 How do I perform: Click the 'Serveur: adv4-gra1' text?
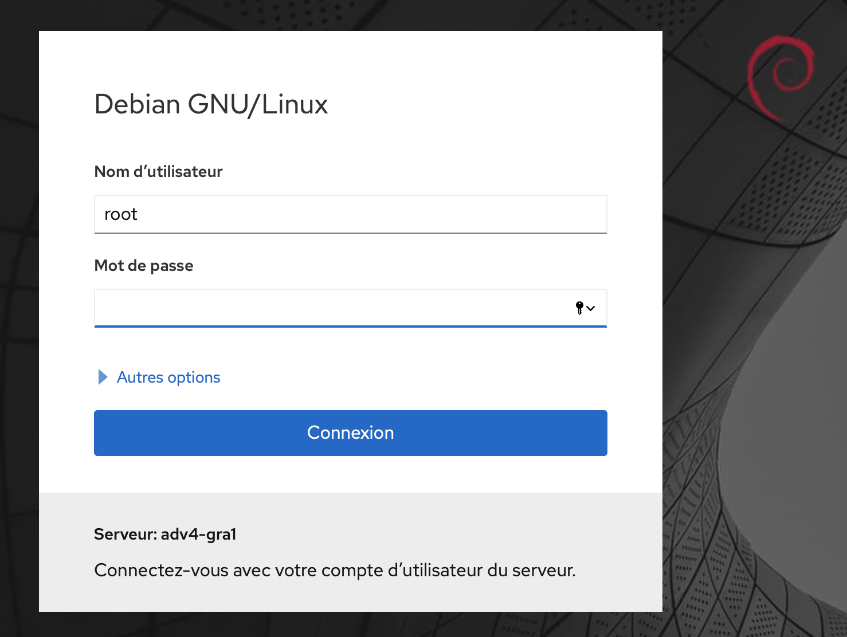(x=165, y=534)
